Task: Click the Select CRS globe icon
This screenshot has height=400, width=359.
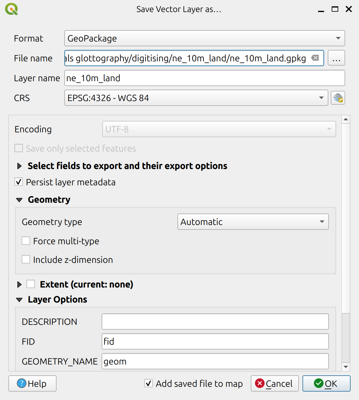Action: (338, 98)
